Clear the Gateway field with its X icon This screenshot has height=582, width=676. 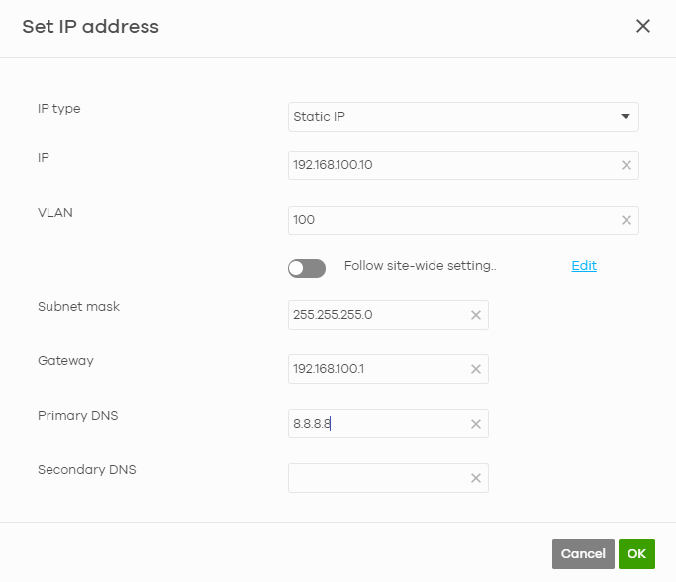click(x=475, y=369)
